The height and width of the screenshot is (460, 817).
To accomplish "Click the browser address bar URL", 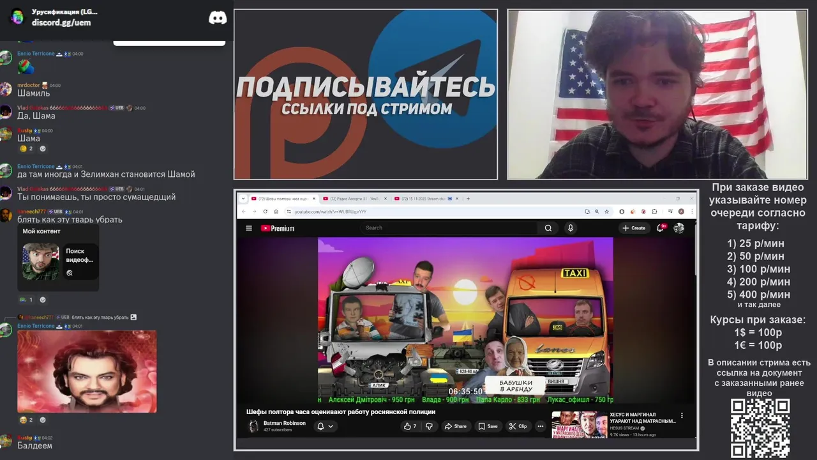I will pos(331,211).
